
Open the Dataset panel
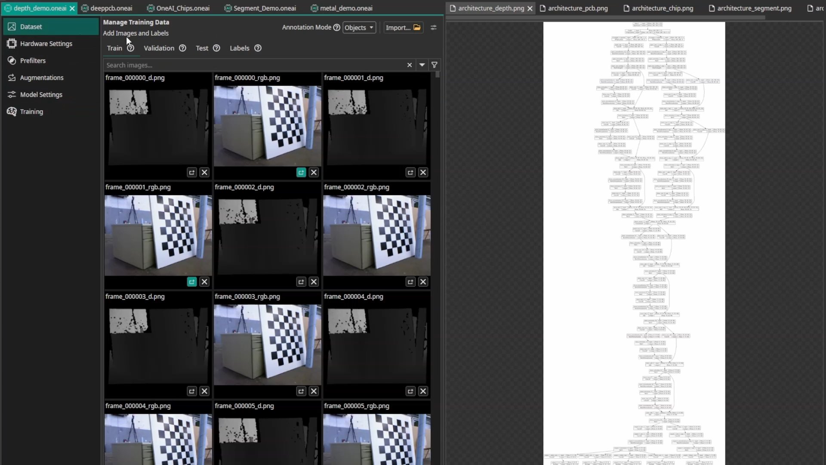32,26
